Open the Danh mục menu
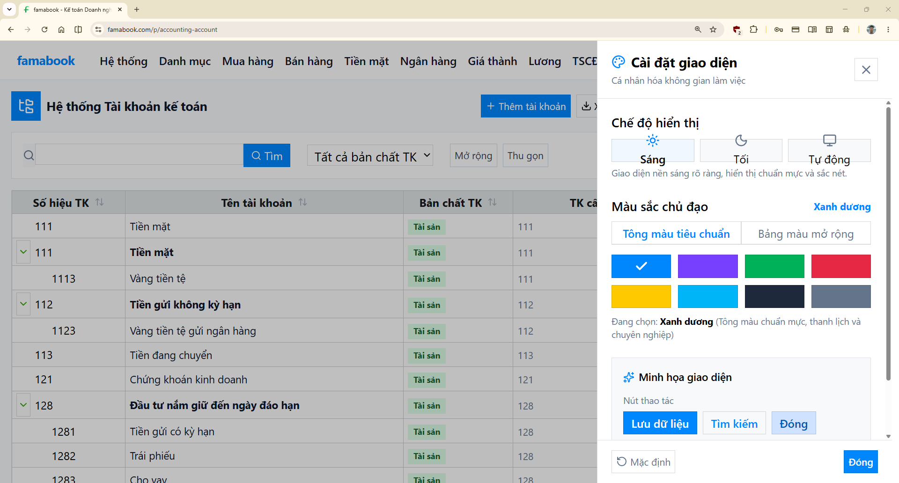899x483 pixels. [x=185, y=61]
